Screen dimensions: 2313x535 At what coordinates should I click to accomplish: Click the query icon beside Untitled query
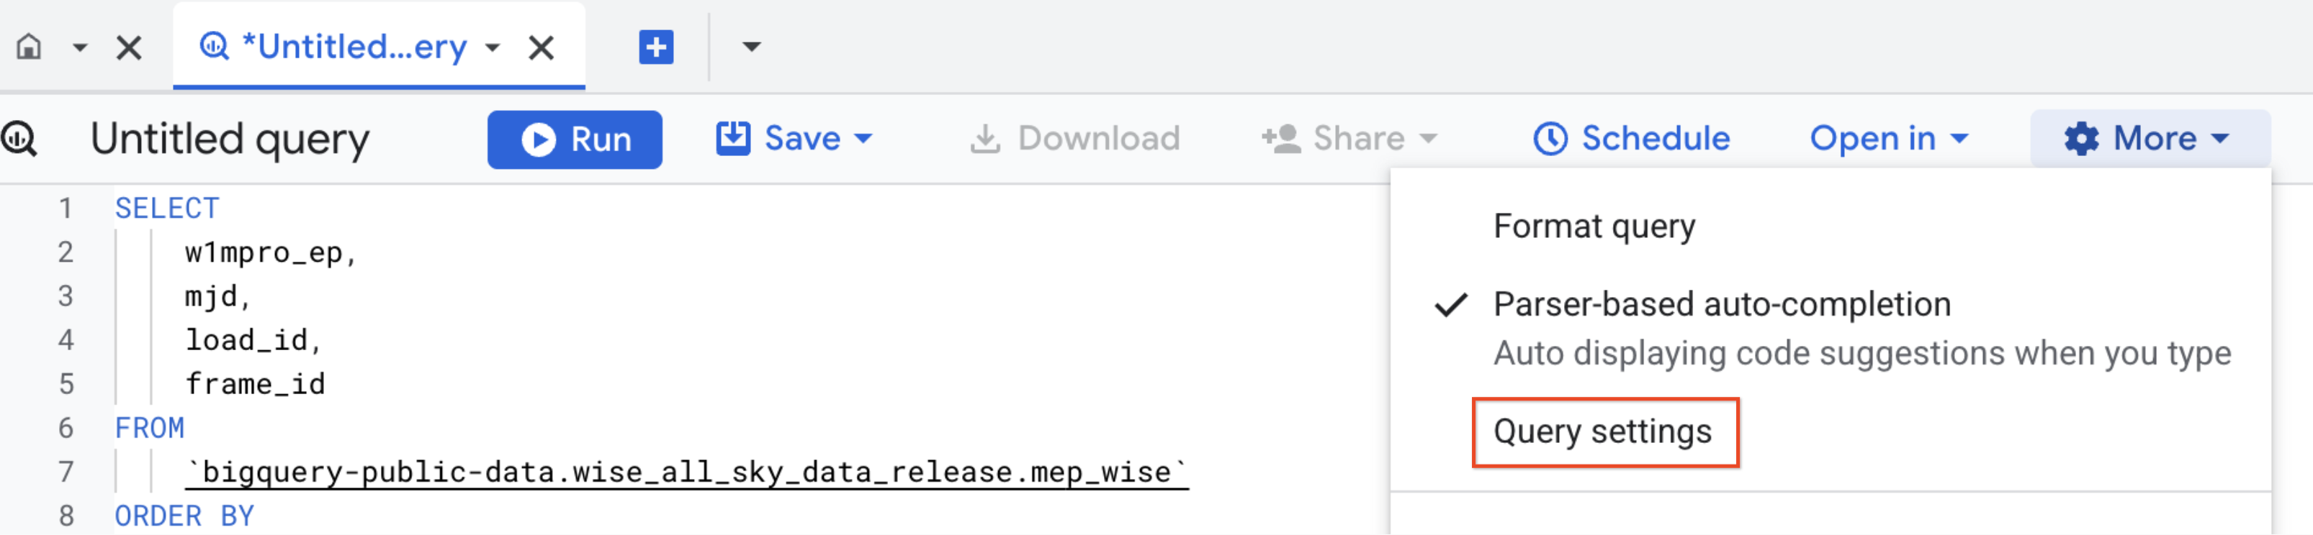[19, 139]
